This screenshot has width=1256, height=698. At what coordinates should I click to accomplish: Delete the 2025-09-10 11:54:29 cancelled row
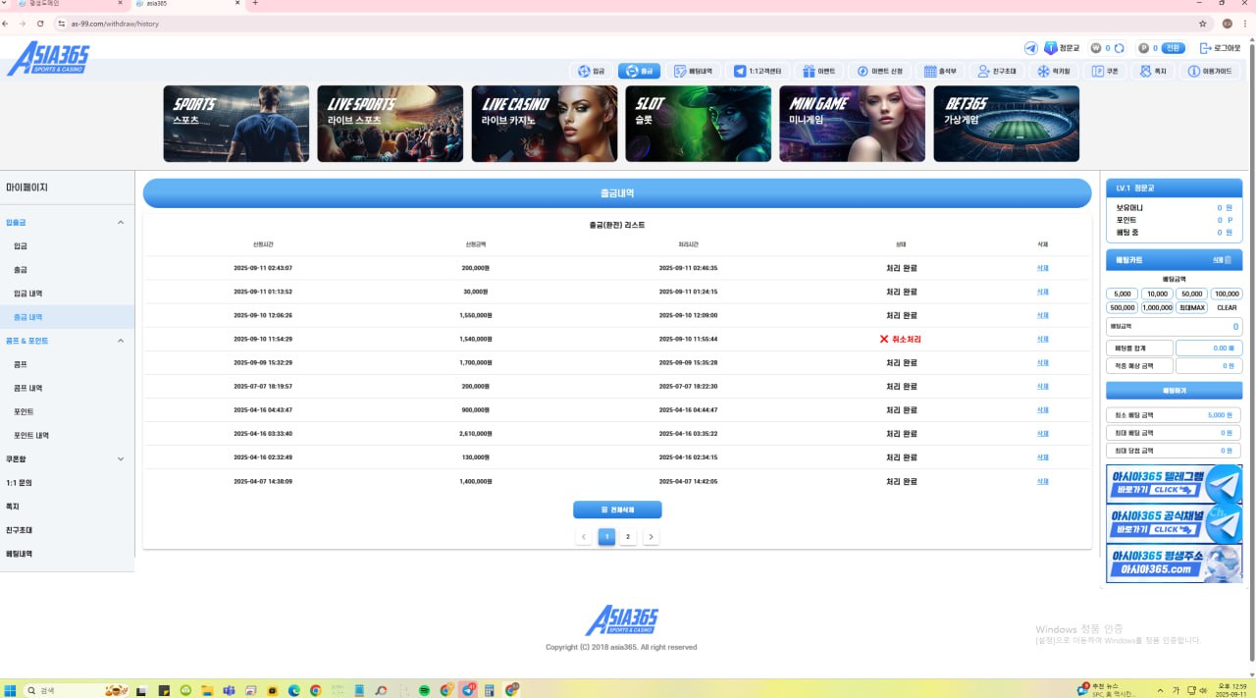[x=1042, y=339]
